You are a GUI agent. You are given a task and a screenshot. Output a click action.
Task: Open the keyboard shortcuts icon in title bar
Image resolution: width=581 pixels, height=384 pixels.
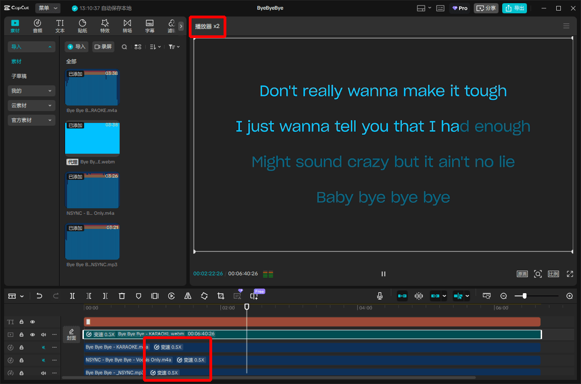pos(440,8)
